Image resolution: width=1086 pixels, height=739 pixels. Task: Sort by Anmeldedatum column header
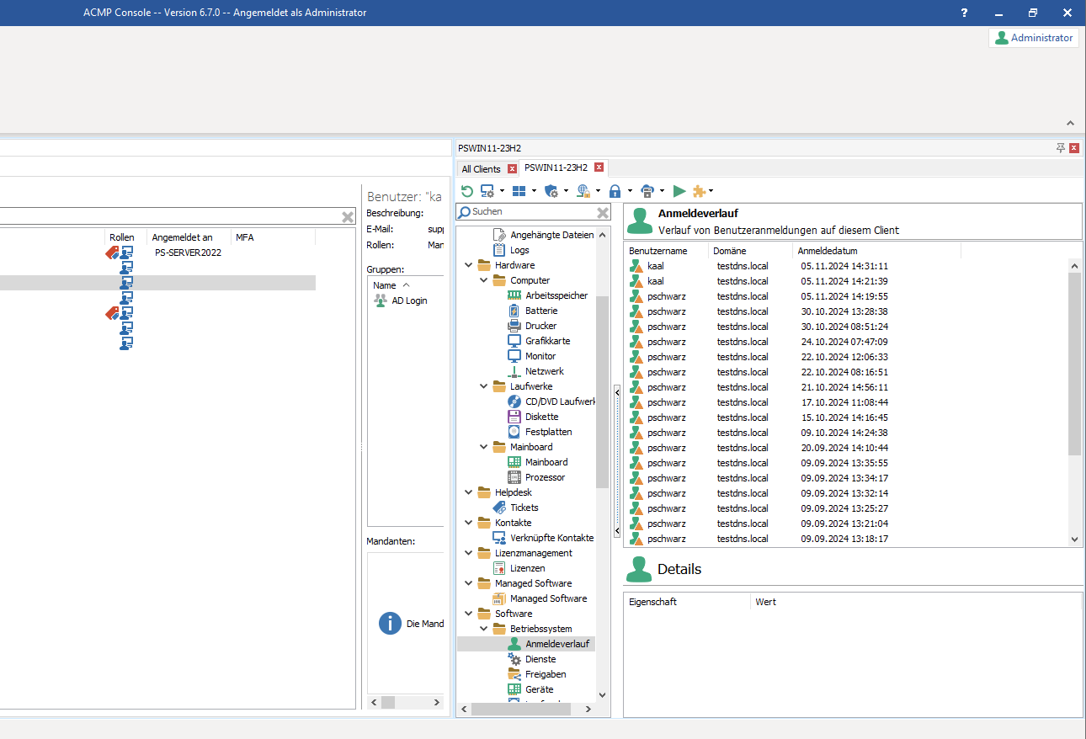tap(827, 251)
